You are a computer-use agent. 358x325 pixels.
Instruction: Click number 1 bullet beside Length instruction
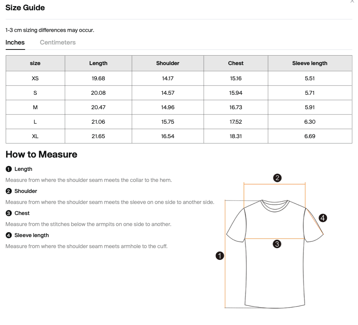(9, 169)
